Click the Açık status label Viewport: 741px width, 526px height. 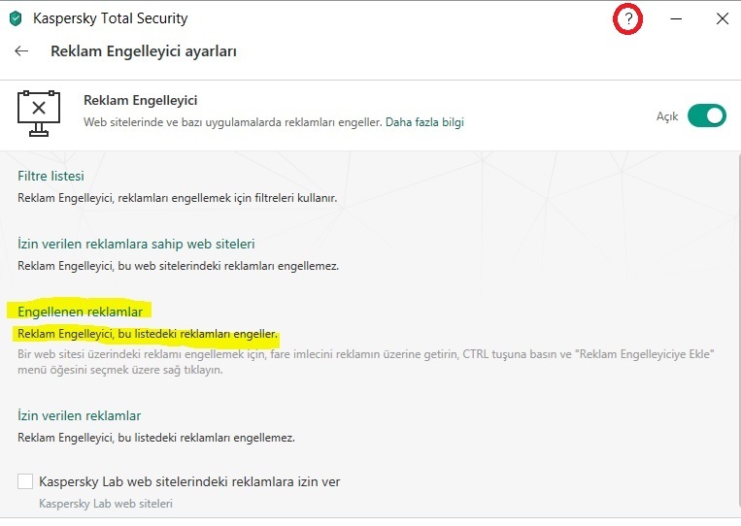pos(667,116)
